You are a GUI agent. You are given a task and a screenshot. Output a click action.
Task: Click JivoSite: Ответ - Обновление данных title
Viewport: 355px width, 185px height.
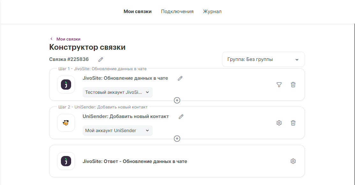(135, 161)
